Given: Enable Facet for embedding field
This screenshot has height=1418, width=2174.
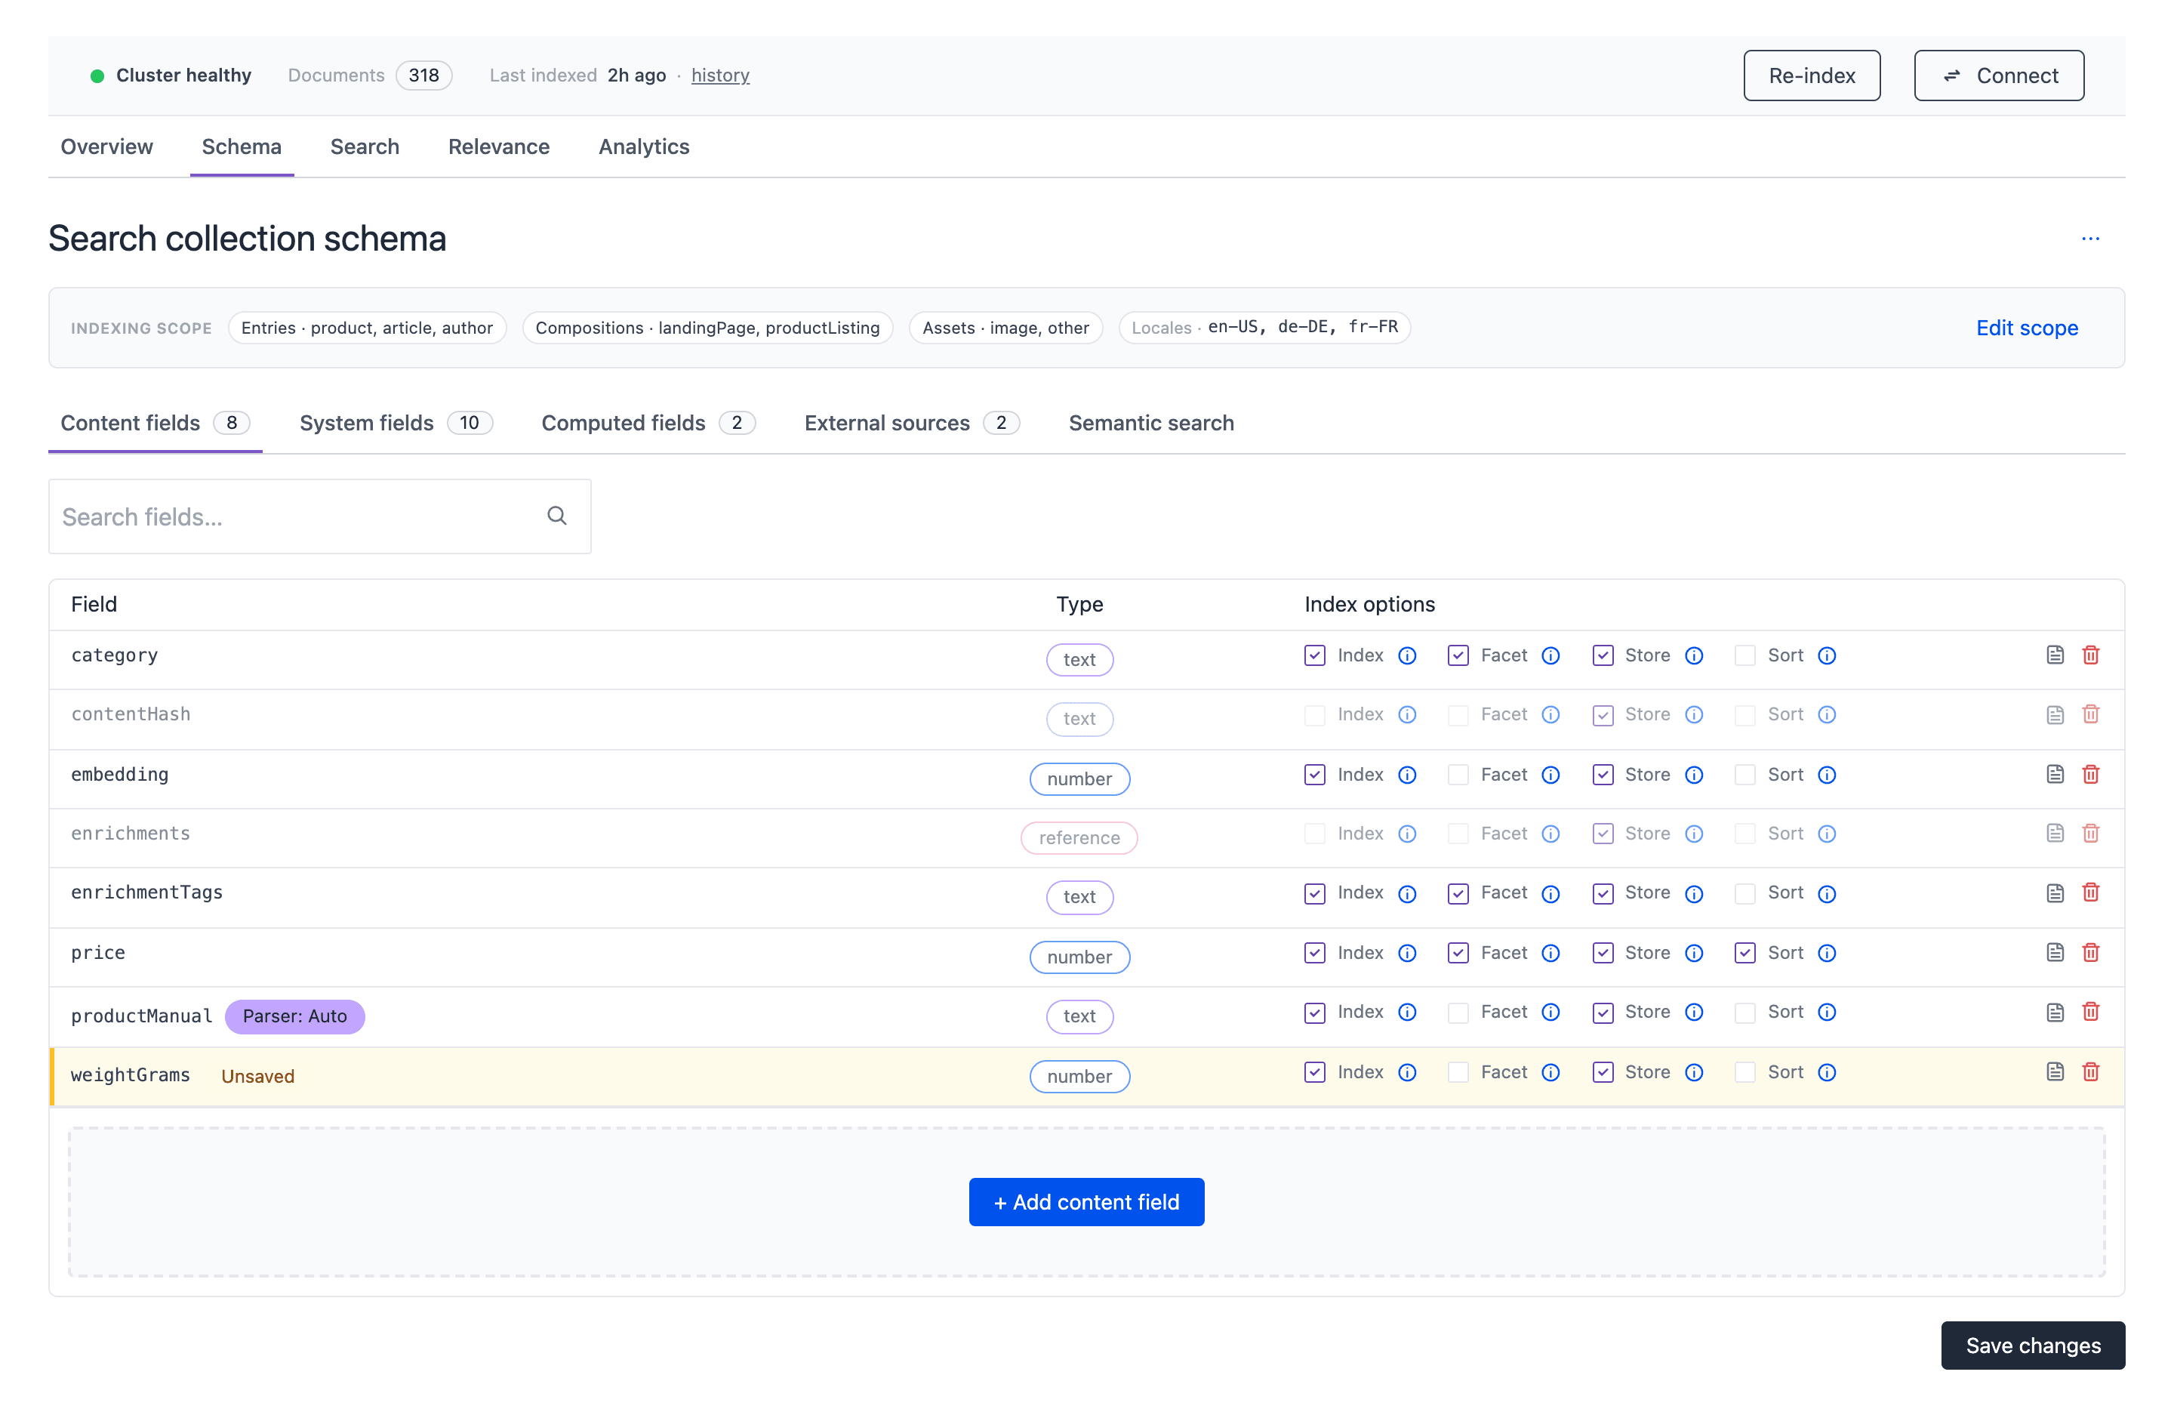Looking at the screenshot, I should pyautogui.click(x=1458, y=775).
